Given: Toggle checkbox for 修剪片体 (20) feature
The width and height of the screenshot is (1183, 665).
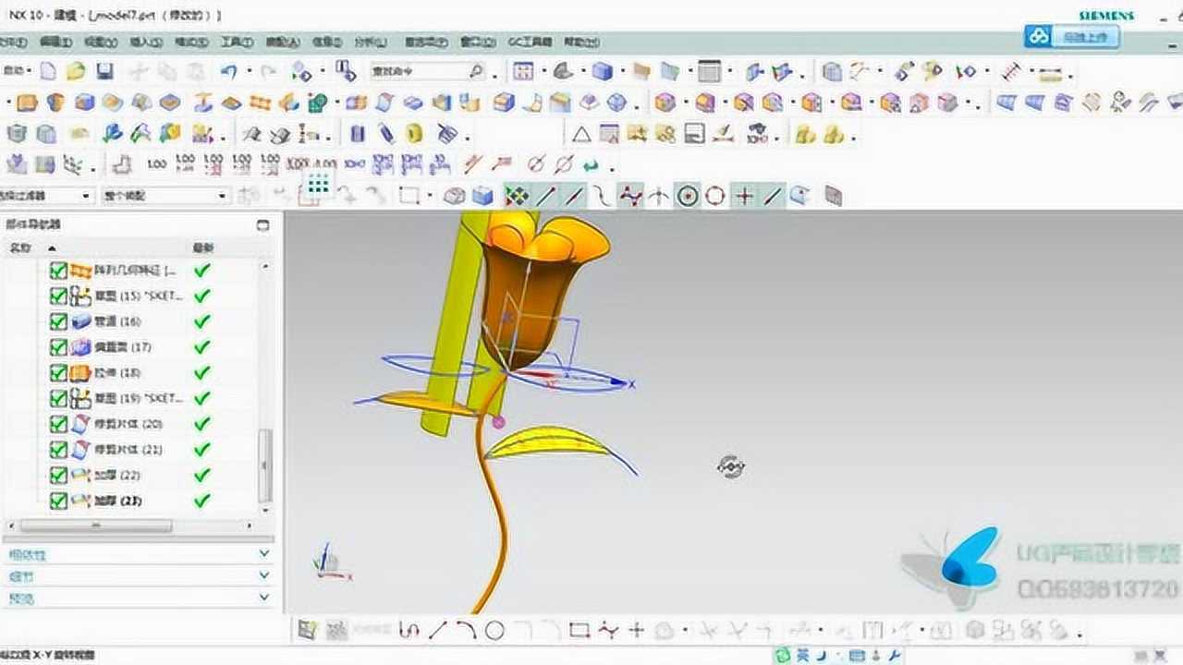Looking at the screenshot, I should pos(58,424).
